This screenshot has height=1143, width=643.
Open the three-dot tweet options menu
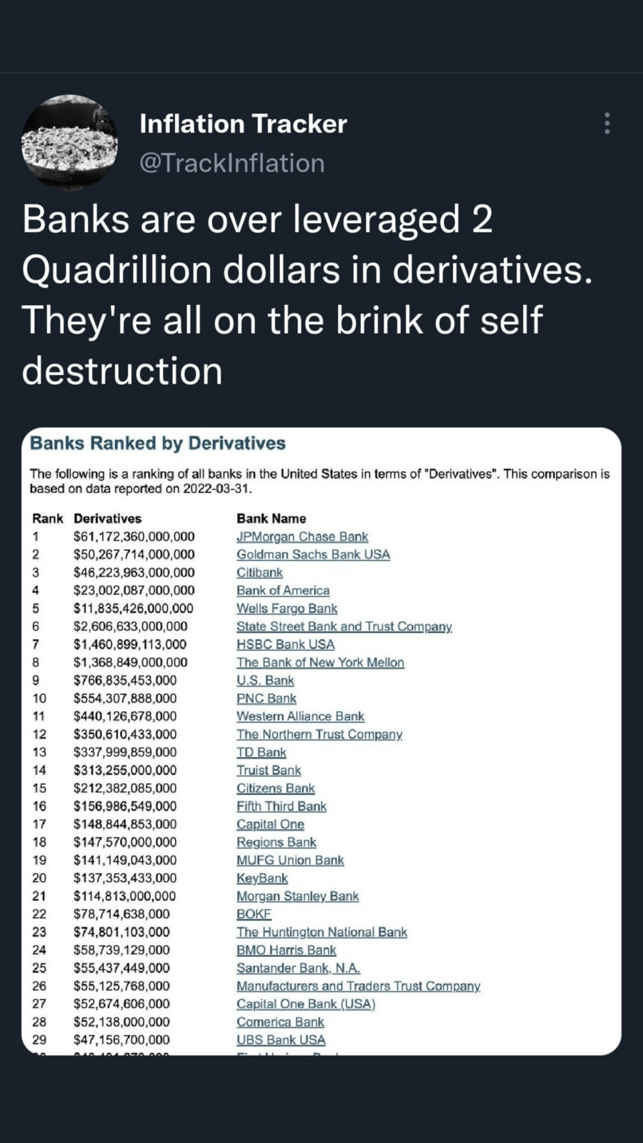click(607, 124)
